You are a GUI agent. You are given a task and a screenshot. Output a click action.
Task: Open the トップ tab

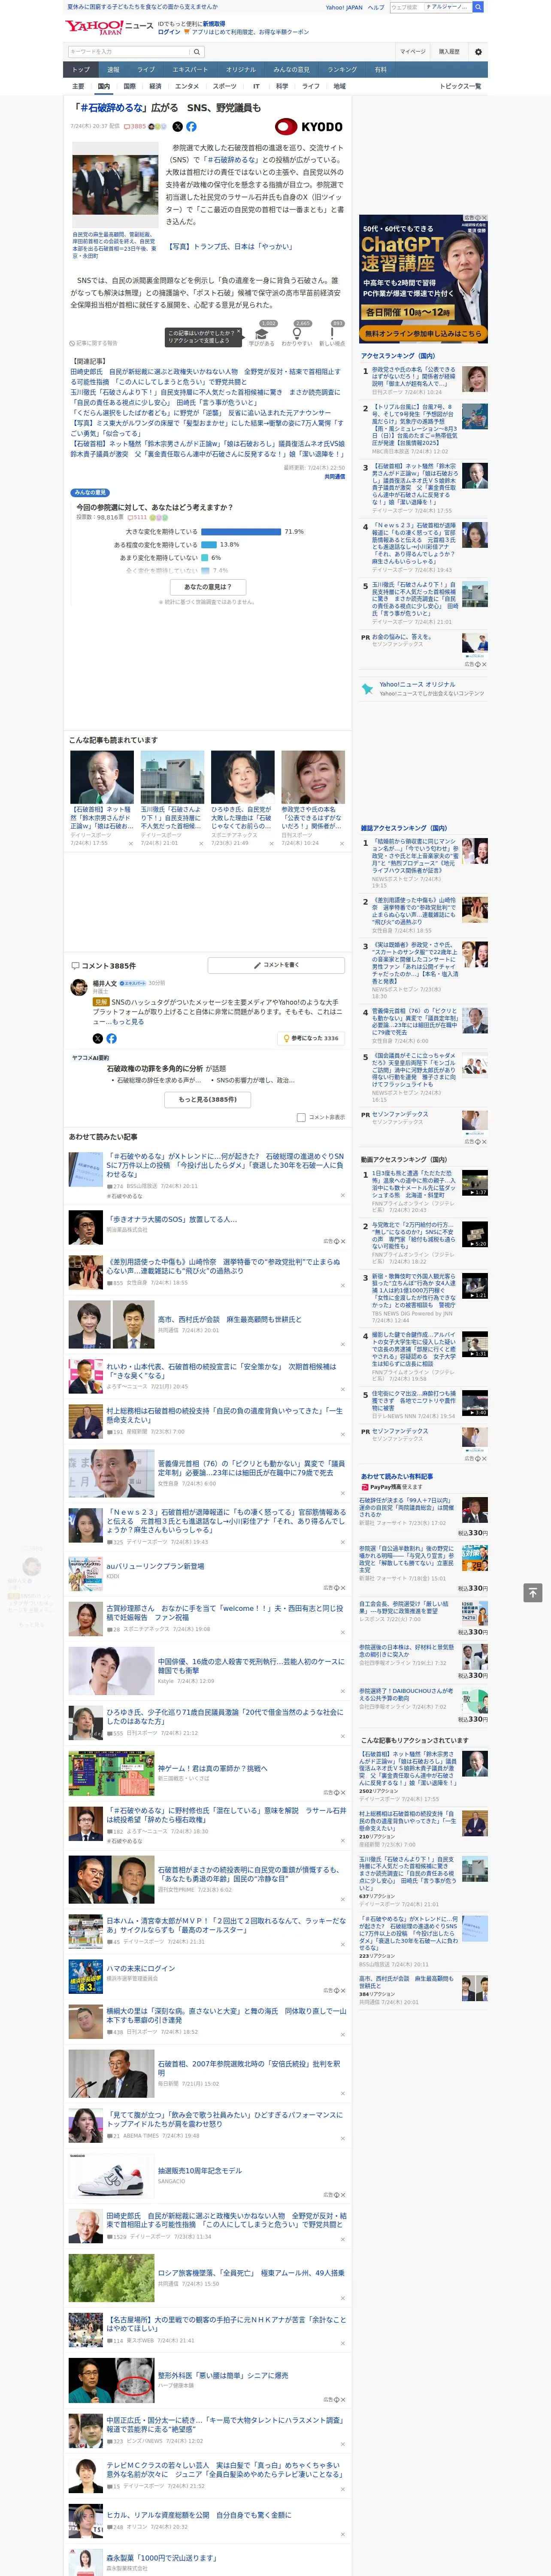[81, 69]
